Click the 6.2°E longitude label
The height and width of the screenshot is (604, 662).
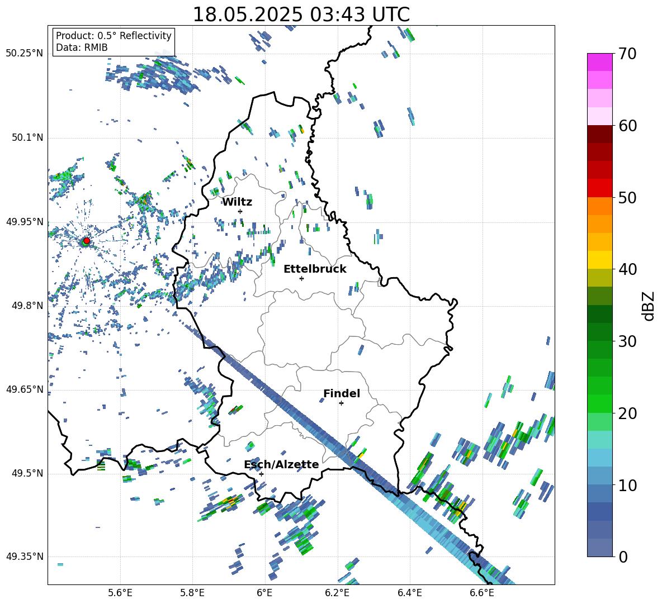pos(337,593)
